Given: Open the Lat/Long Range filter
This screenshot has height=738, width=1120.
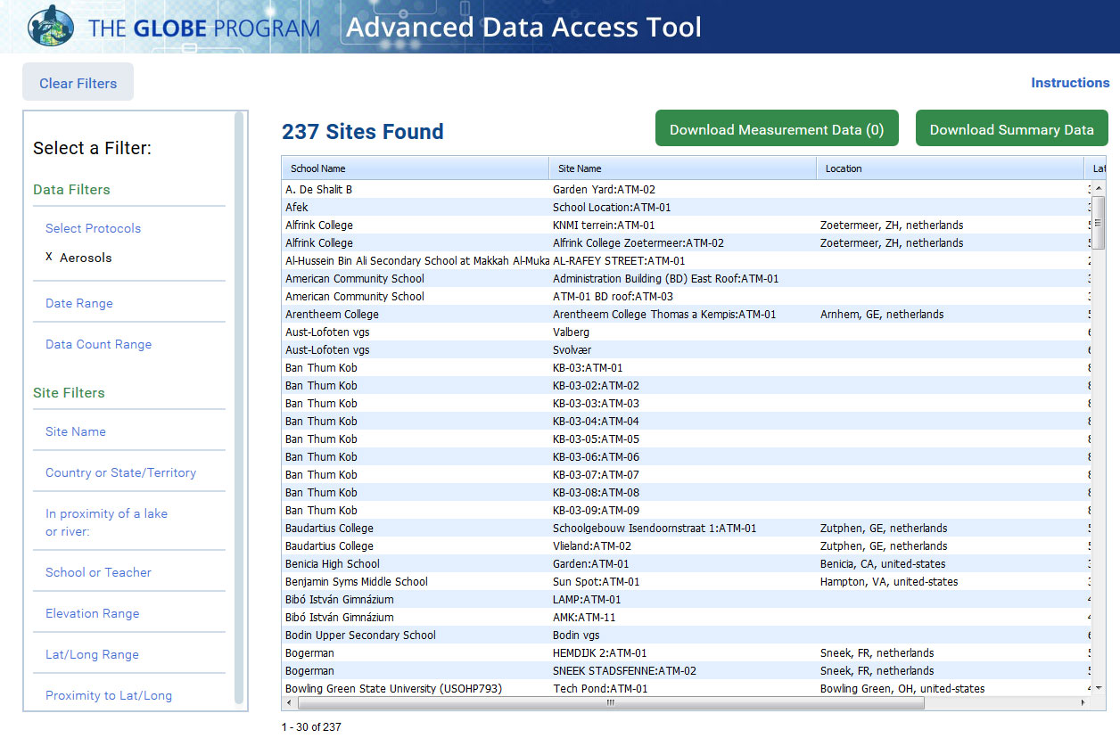Looking at the screenshot, I should (93, 654).
